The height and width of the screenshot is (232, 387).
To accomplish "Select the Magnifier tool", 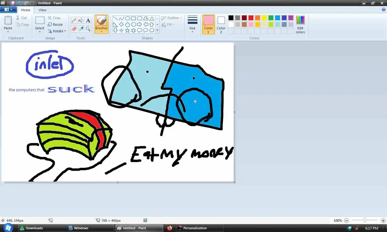I will point(88,29).
